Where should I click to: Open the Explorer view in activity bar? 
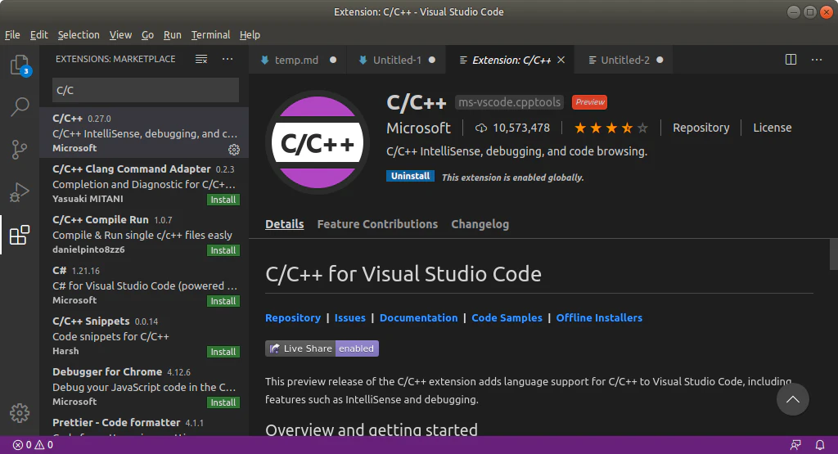20,65
